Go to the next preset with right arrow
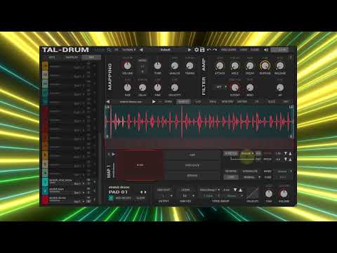 tap(190, 50)
